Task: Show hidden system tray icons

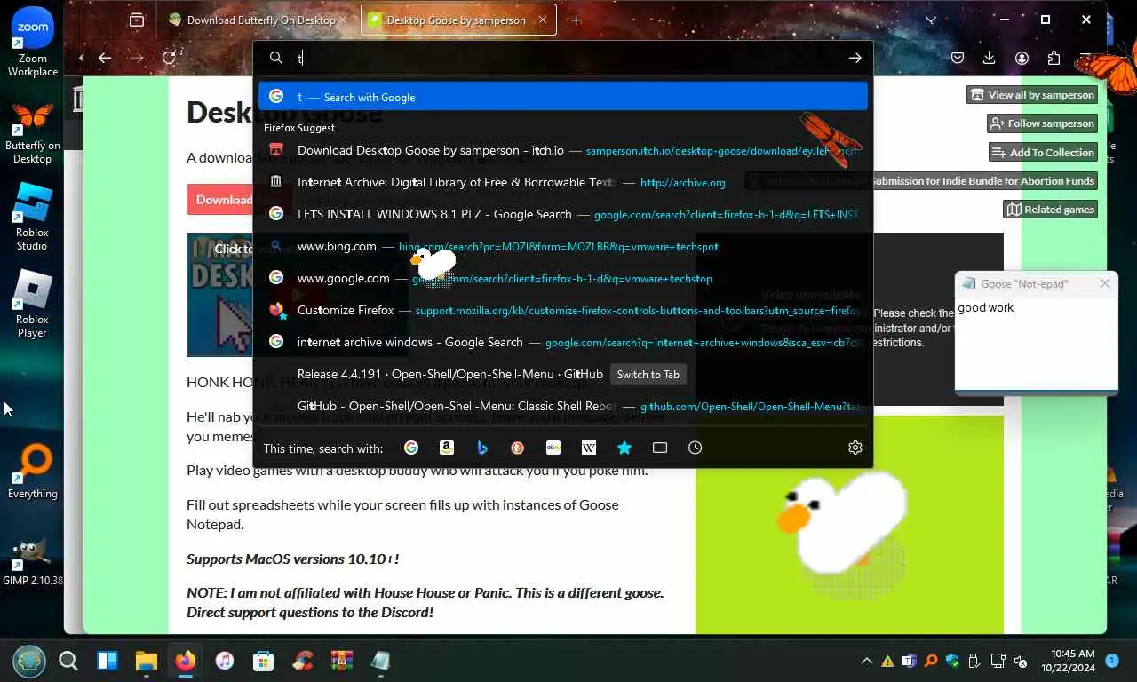Action: [866, 661]
